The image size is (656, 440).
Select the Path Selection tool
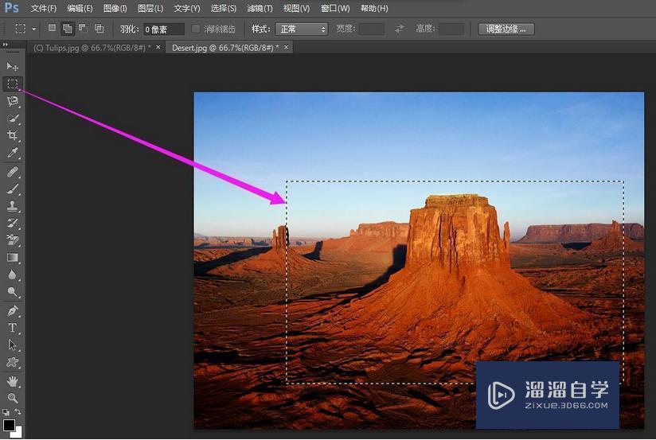coord(13,345)
